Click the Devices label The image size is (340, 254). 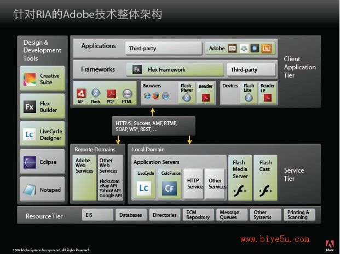[230, 86]
